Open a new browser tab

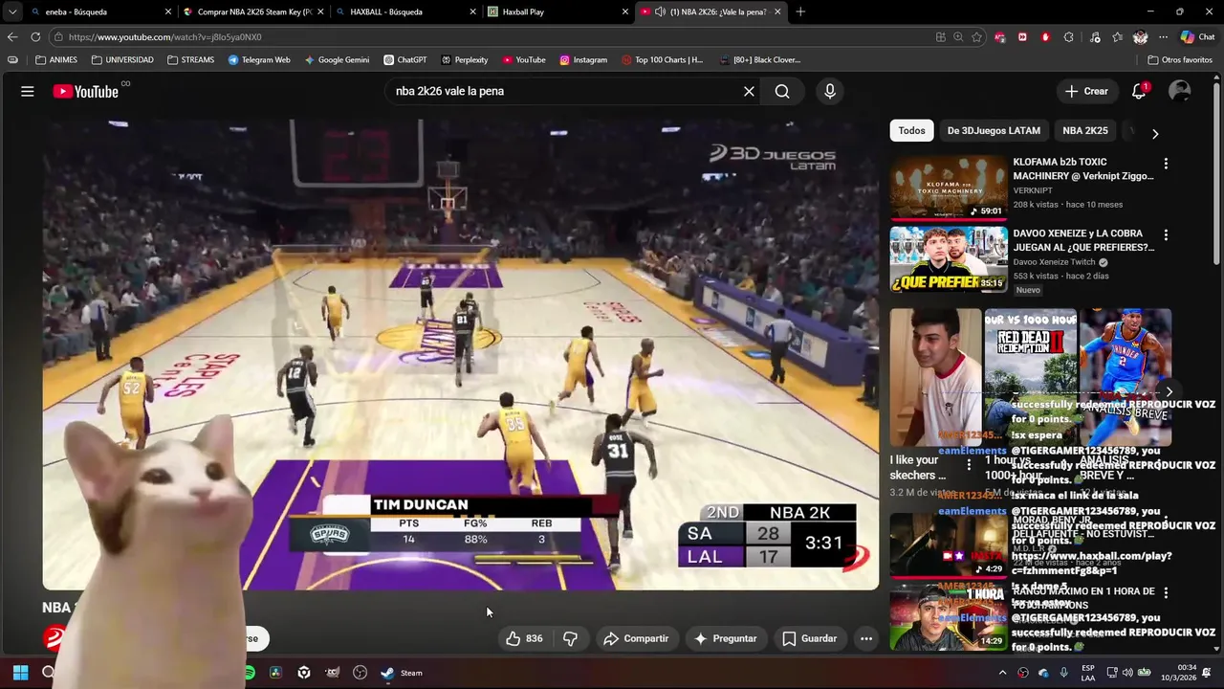click(x=800, y=11)
